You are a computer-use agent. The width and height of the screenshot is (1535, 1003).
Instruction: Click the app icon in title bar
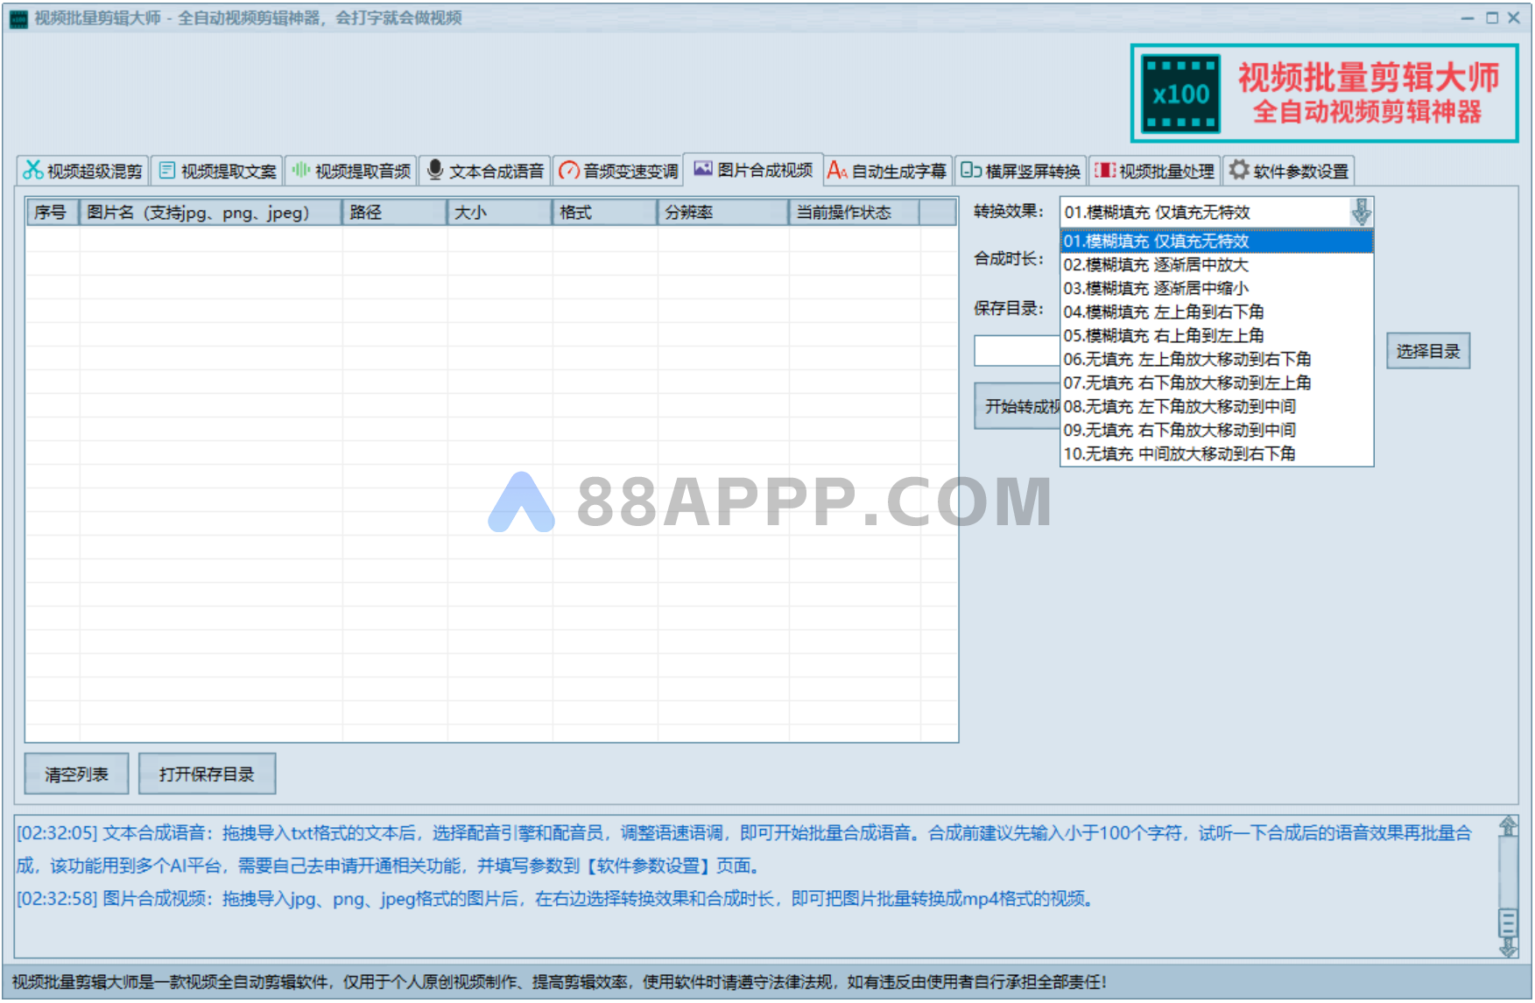18,18
